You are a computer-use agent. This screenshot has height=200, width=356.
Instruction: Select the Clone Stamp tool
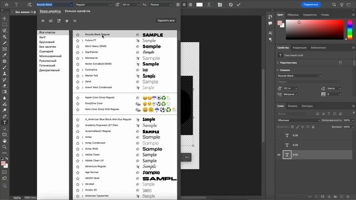(4, 73)
